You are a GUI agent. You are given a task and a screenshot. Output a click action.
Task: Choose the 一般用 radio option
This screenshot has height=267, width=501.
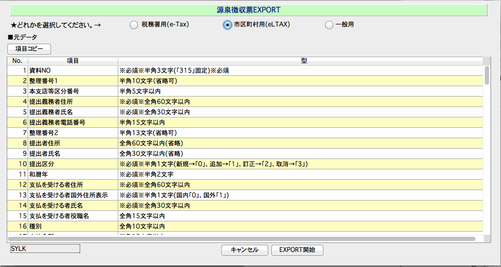(329, 24)
